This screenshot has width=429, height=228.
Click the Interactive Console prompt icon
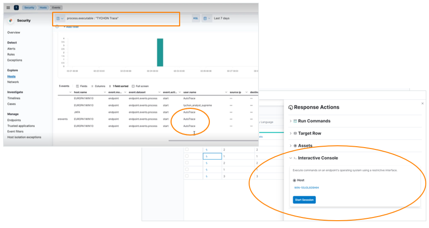tap(295, 158)
